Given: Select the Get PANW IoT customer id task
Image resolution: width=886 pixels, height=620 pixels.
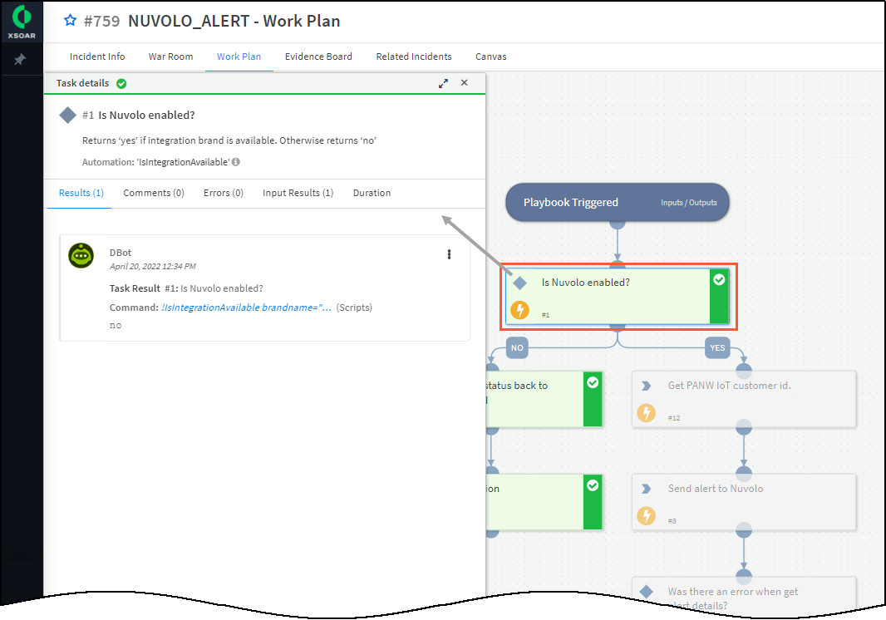Looking at the screenshot, I should click(x=744, y=399).
